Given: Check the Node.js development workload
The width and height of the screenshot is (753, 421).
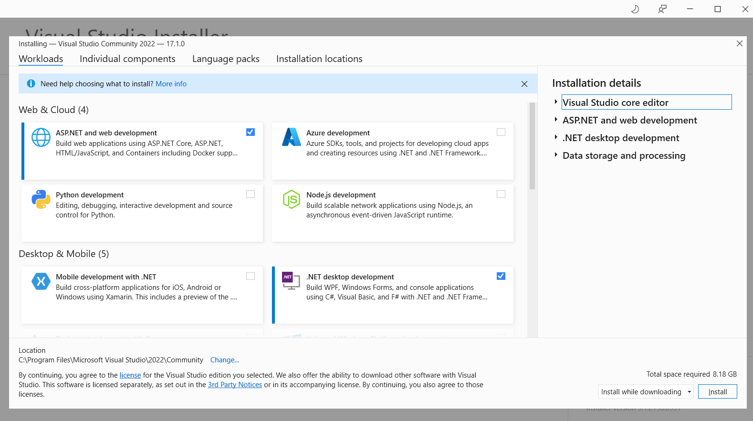Looking at the screenshot, I should pos(501,194).
